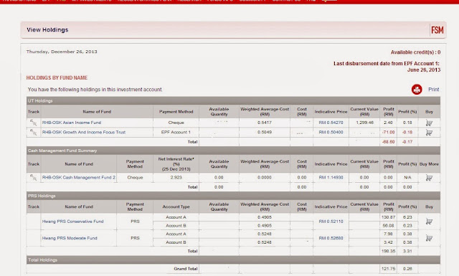Click profit 56.08 for Conservative Account B
The width and height of the screenshot is (459, 276).
[389, 226]
